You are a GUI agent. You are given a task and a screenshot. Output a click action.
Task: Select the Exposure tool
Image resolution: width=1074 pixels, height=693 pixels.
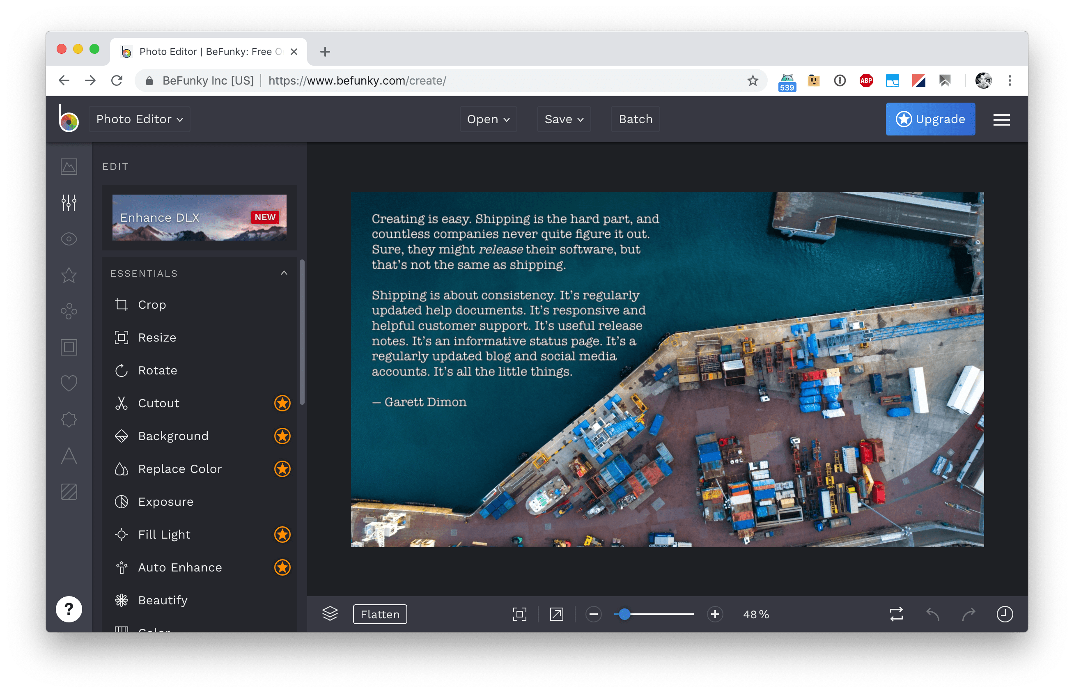[x=165, y=502]
